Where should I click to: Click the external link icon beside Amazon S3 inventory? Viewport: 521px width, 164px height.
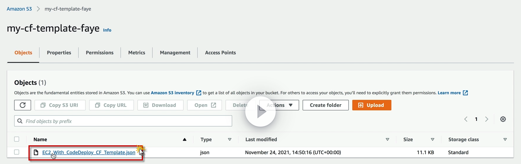(199, 93)
